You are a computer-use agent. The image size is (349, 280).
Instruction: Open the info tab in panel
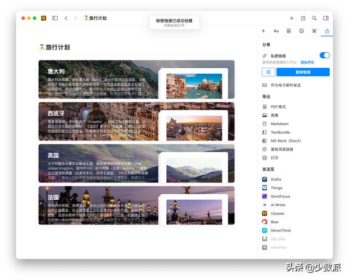click(x=302, y=31)
